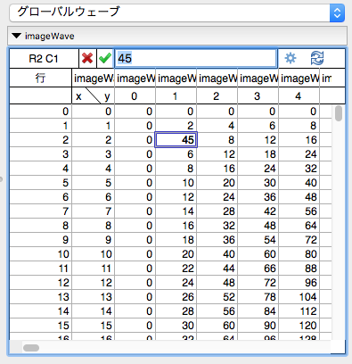Click the cell with value 54

click(258, 240)
